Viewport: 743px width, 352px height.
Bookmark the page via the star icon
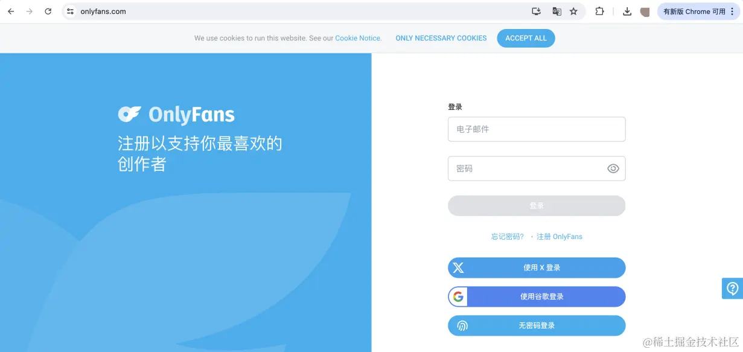574,11
